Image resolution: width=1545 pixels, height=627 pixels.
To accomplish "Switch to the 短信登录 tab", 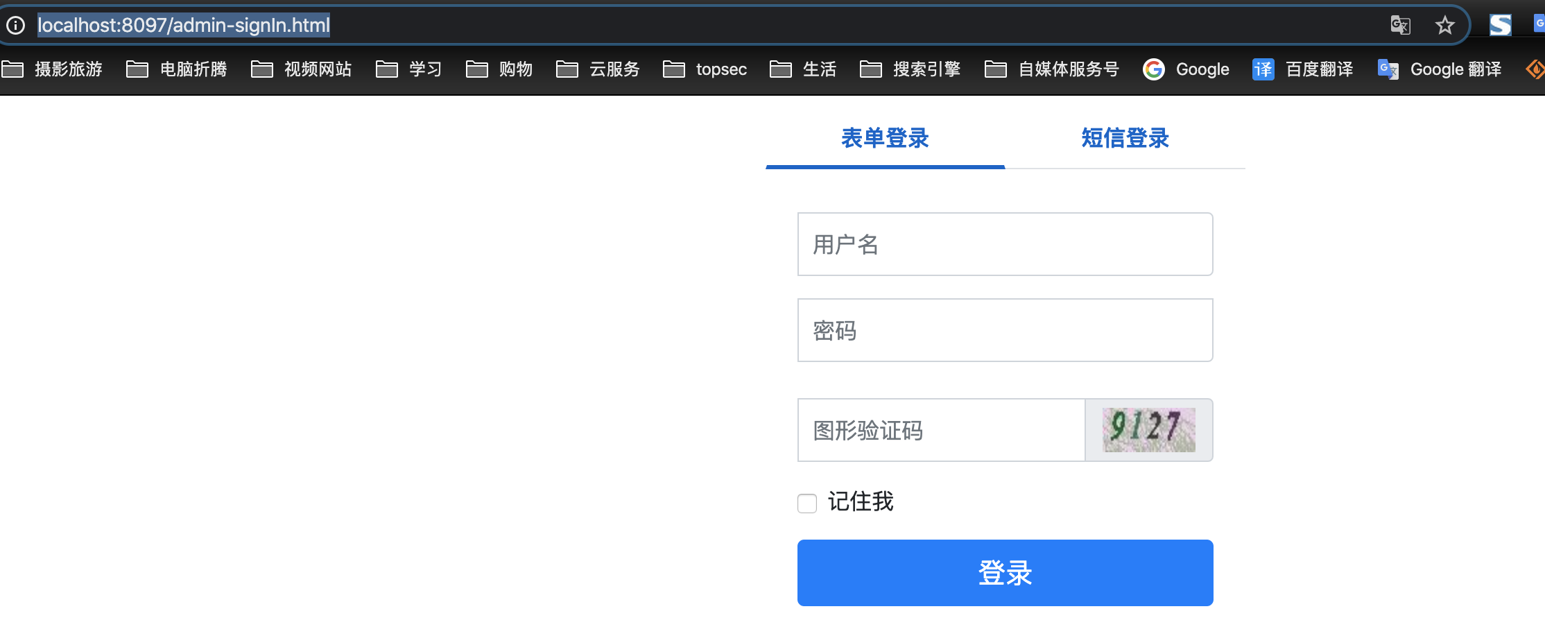I will tap(1123, 139).
